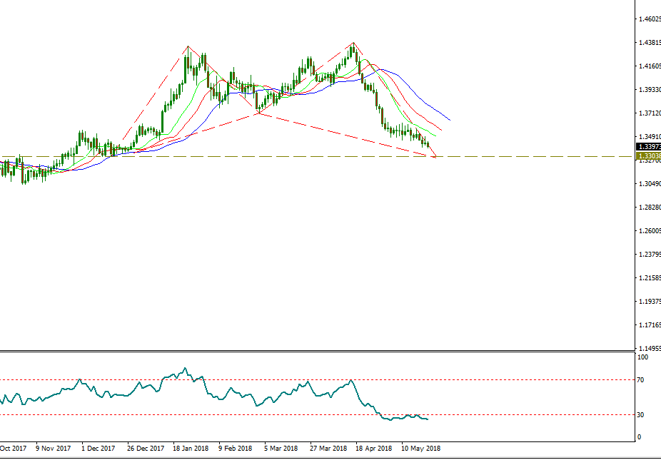The width and height of the screenshot is (661, 460).
Task: Click the RSI indicator peak near January
Action: (x=186, y=369)
